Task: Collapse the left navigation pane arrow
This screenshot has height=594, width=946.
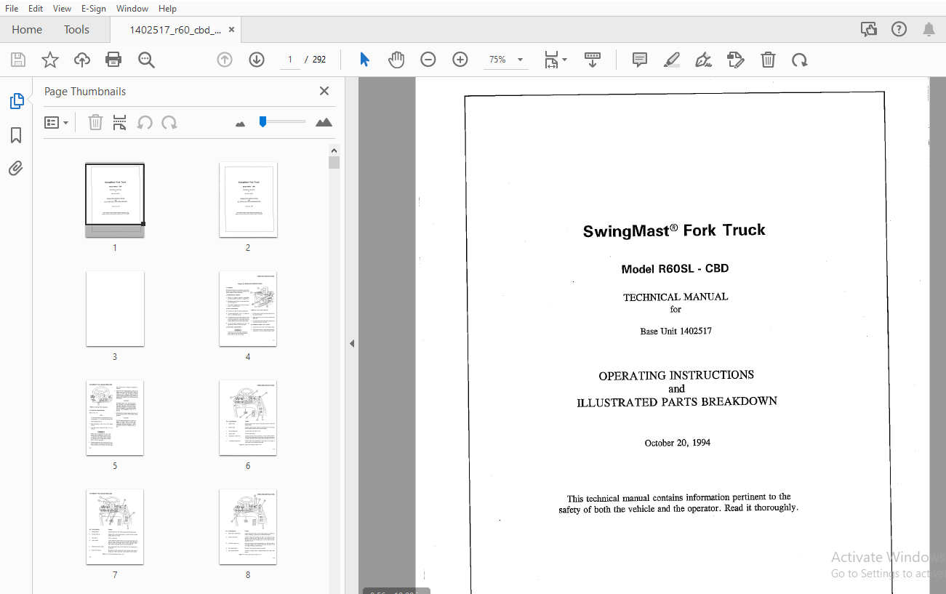Action: [x=352, y=343]
